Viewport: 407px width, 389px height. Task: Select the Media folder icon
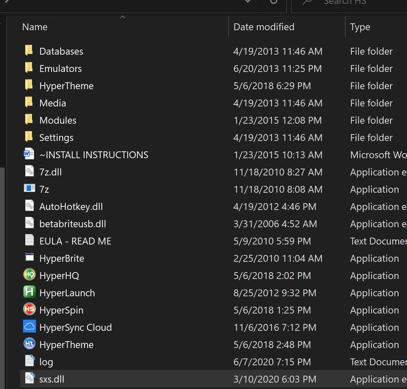pos(29,102)
